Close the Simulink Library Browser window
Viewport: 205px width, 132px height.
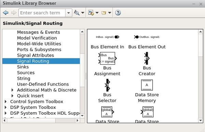201,4
